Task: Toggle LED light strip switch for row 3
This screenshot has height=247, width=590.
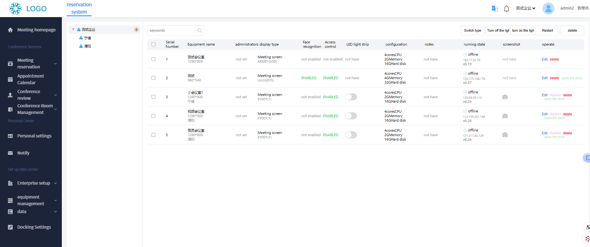Action: click(351, 97)
